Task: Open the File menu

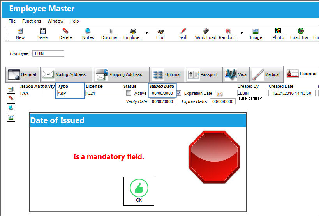Action: click(12, 21)
